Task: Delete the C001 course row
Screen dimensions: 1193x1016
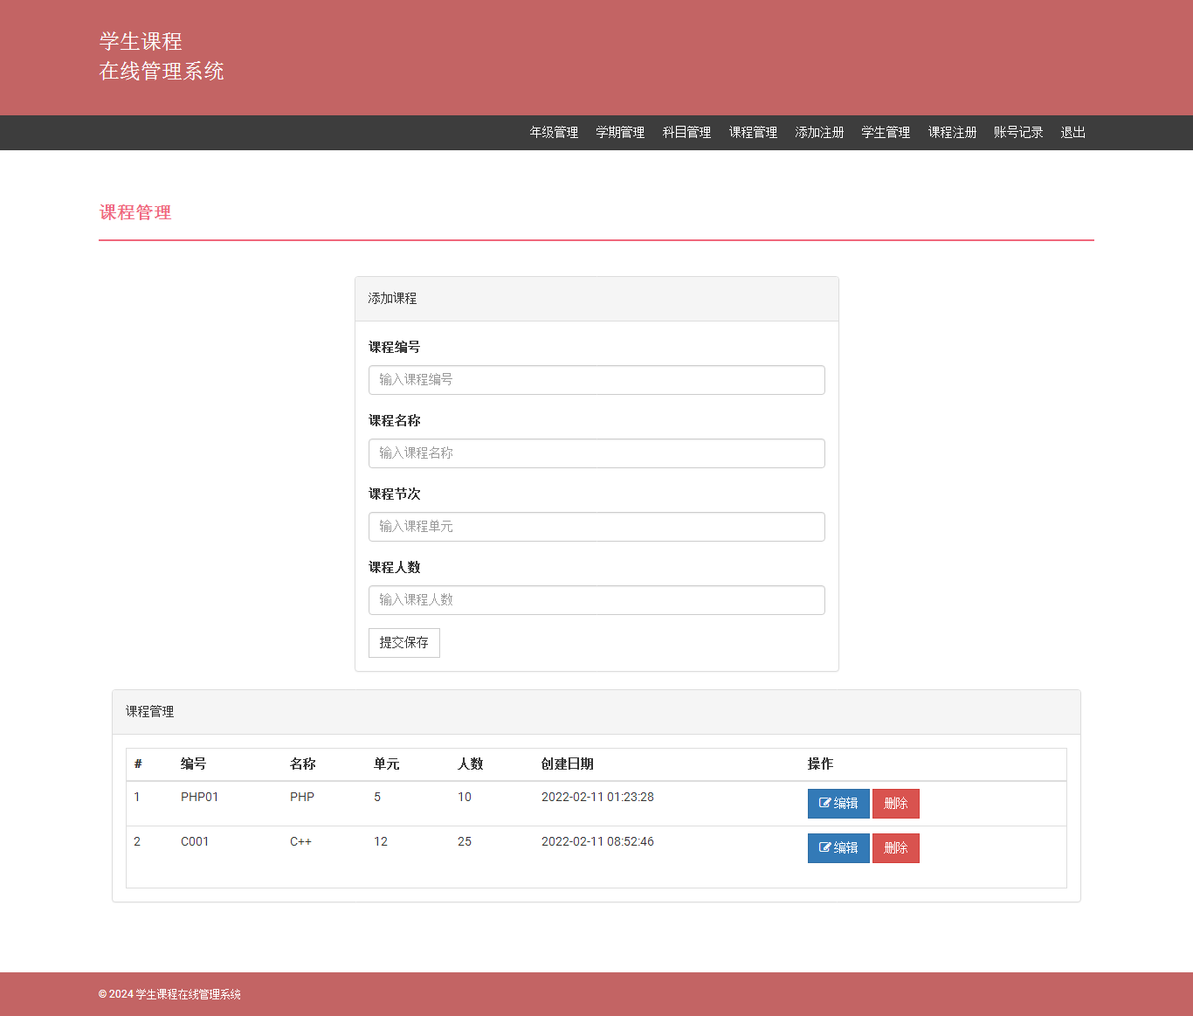Action: [895, 848]
